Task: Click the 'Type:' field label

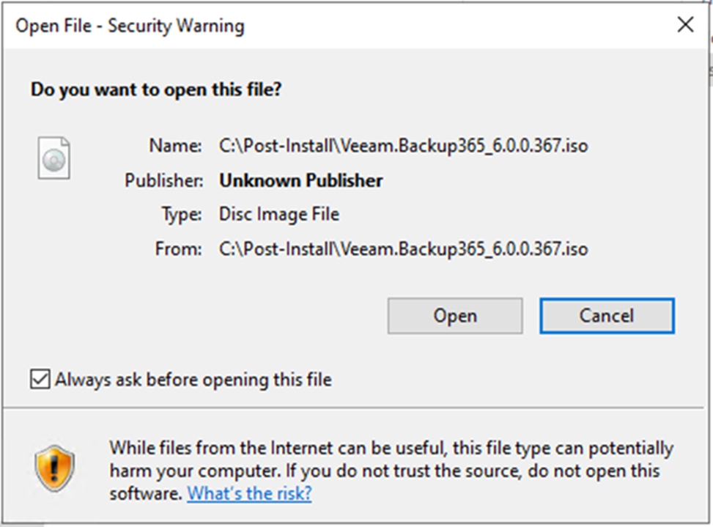Action: pyautogui.click(x=182, y=214)
